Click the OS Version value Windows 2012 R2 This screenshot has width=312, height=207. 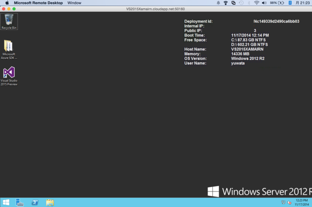[248, 58]
